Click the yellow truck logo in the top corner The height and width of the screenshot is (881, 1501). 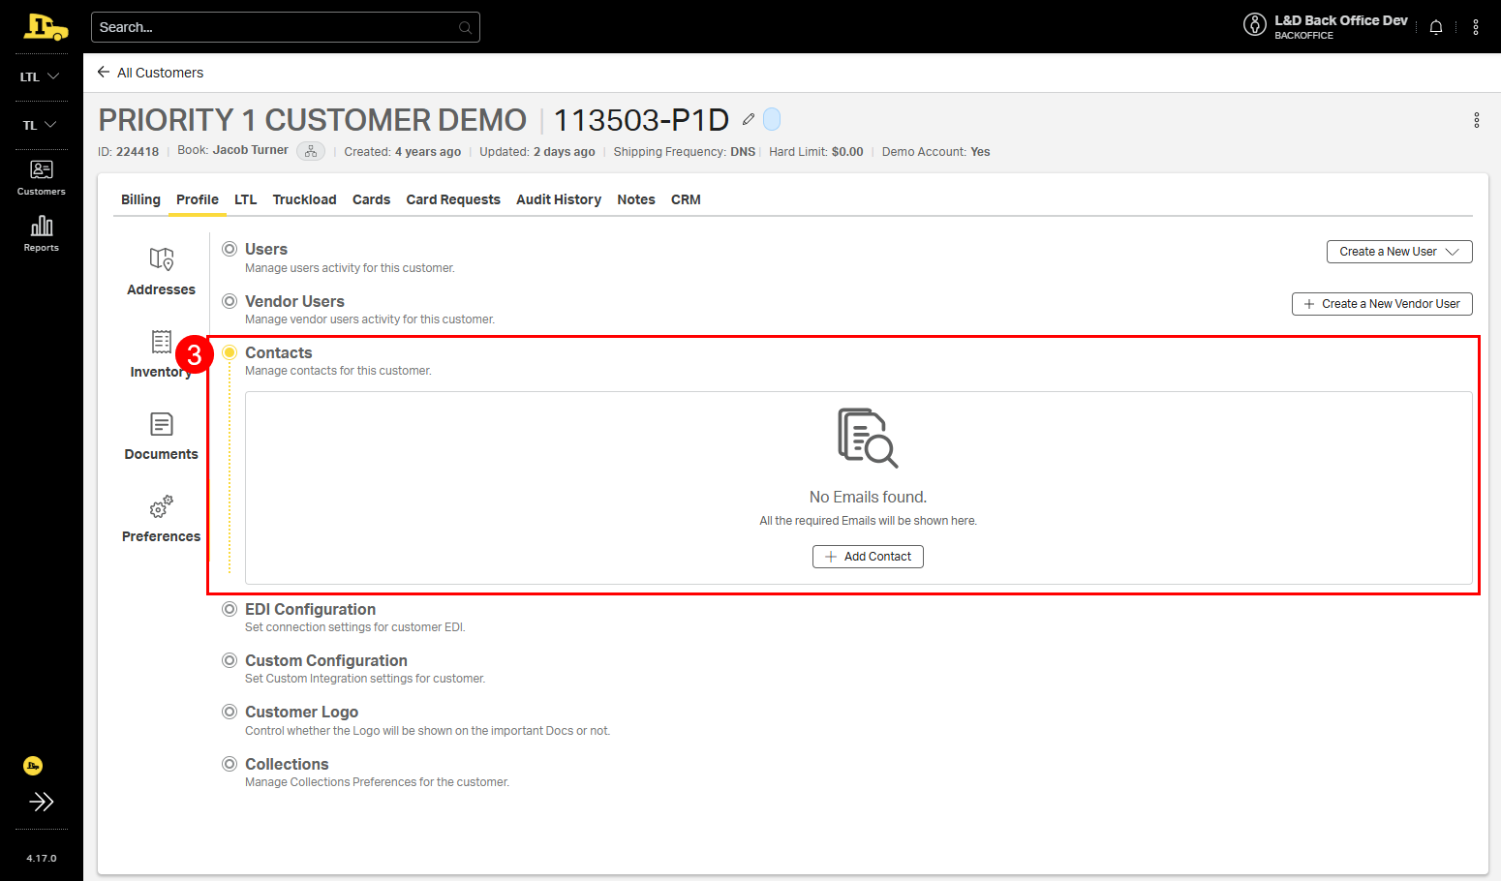tap(46, 27)
